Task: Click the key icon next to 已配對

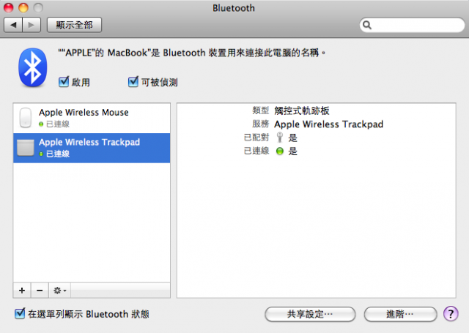Action: tap(280, 138)
